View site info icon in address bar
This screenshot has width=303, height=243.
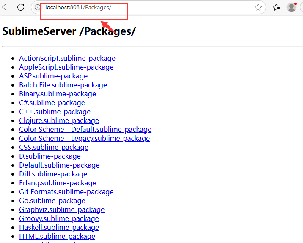click(x=37, y=7)
